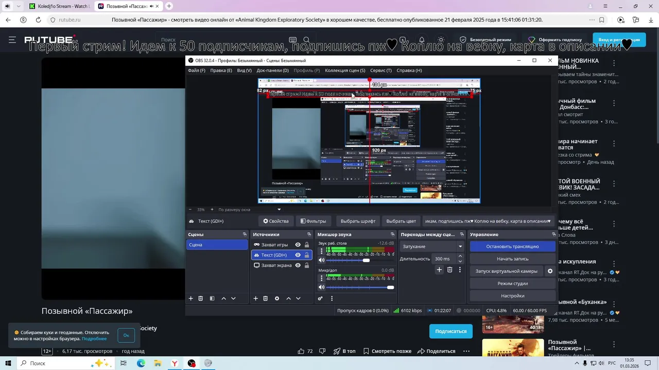Screen dimensions: 659x370
Task: Mute the Звук раб. стола channel
Action: coord(322,260)
